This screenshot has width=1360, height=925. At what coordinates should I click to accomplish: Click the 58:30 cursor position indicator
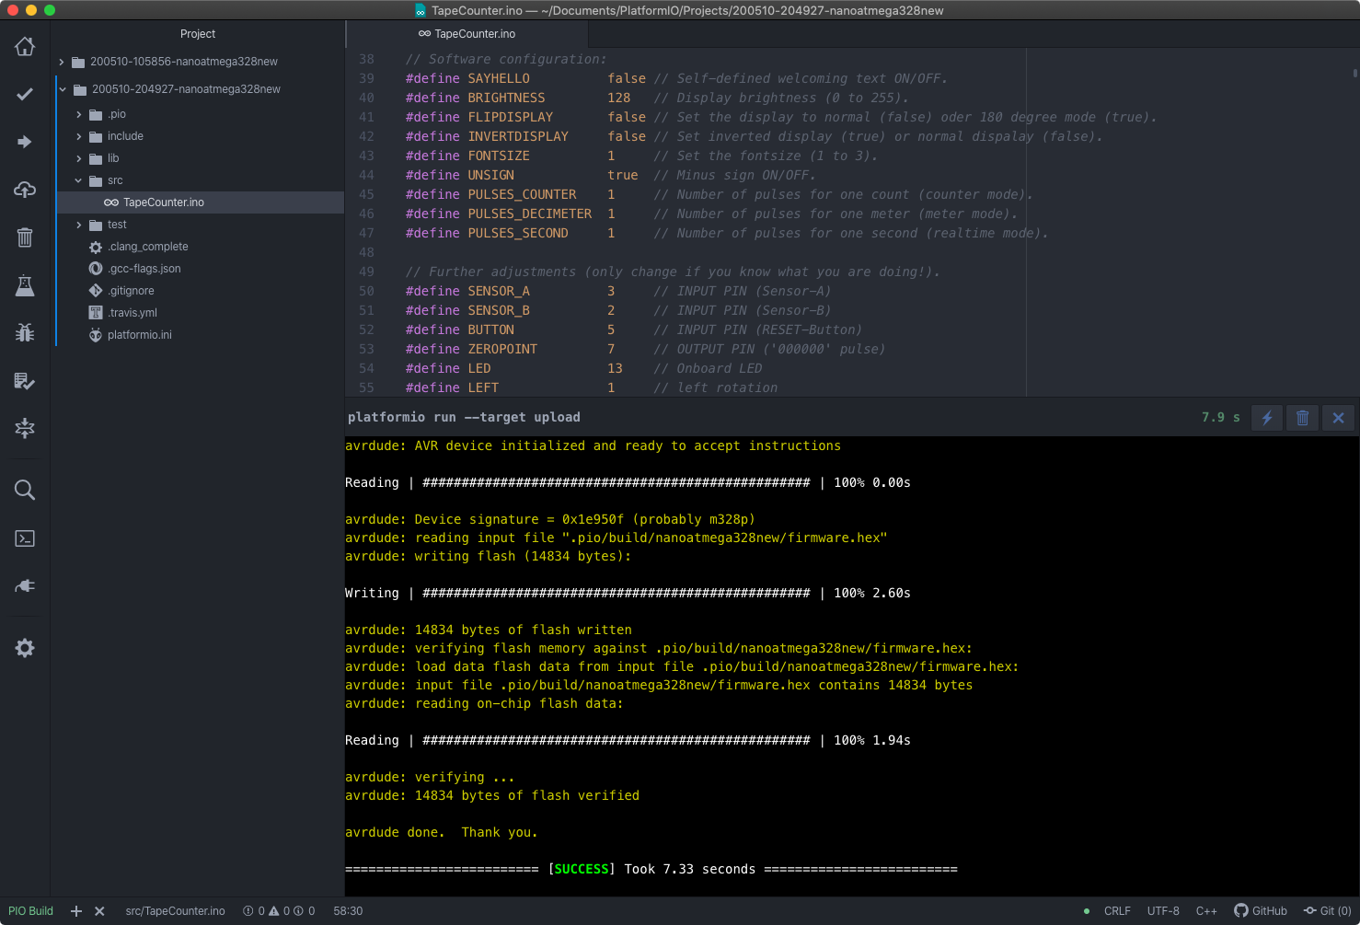coord(348,911)
